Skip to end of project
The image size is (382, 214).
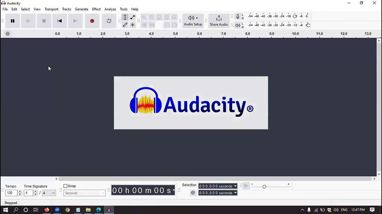[75, 21]
